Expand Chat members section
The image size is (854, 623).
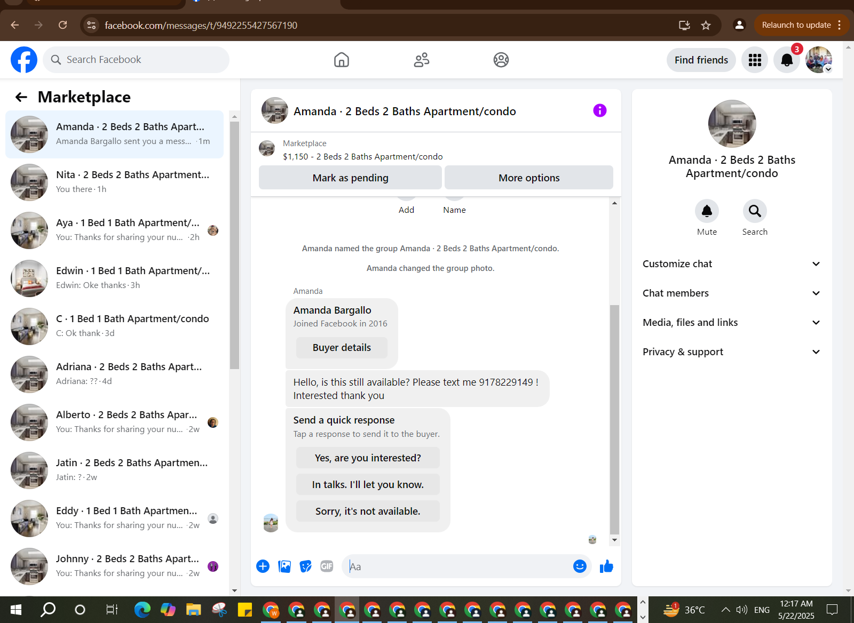point(731,293)
